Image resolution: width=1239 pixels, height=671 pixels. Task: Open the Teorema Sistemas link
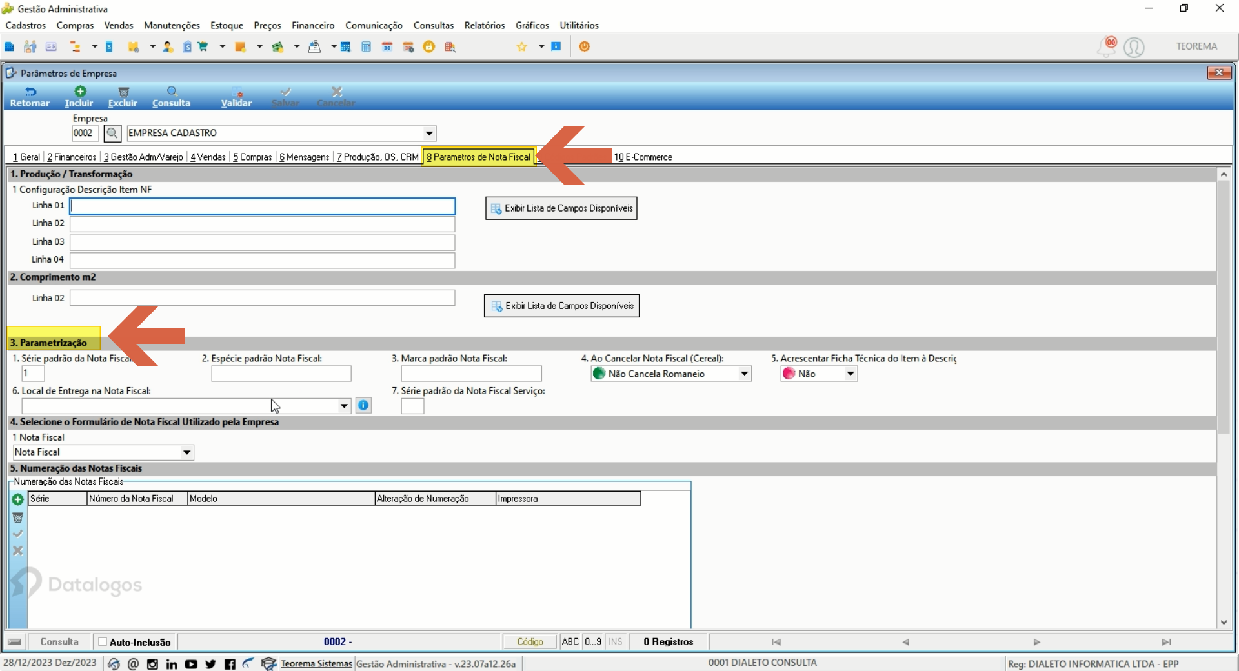[x=316, y=663]
